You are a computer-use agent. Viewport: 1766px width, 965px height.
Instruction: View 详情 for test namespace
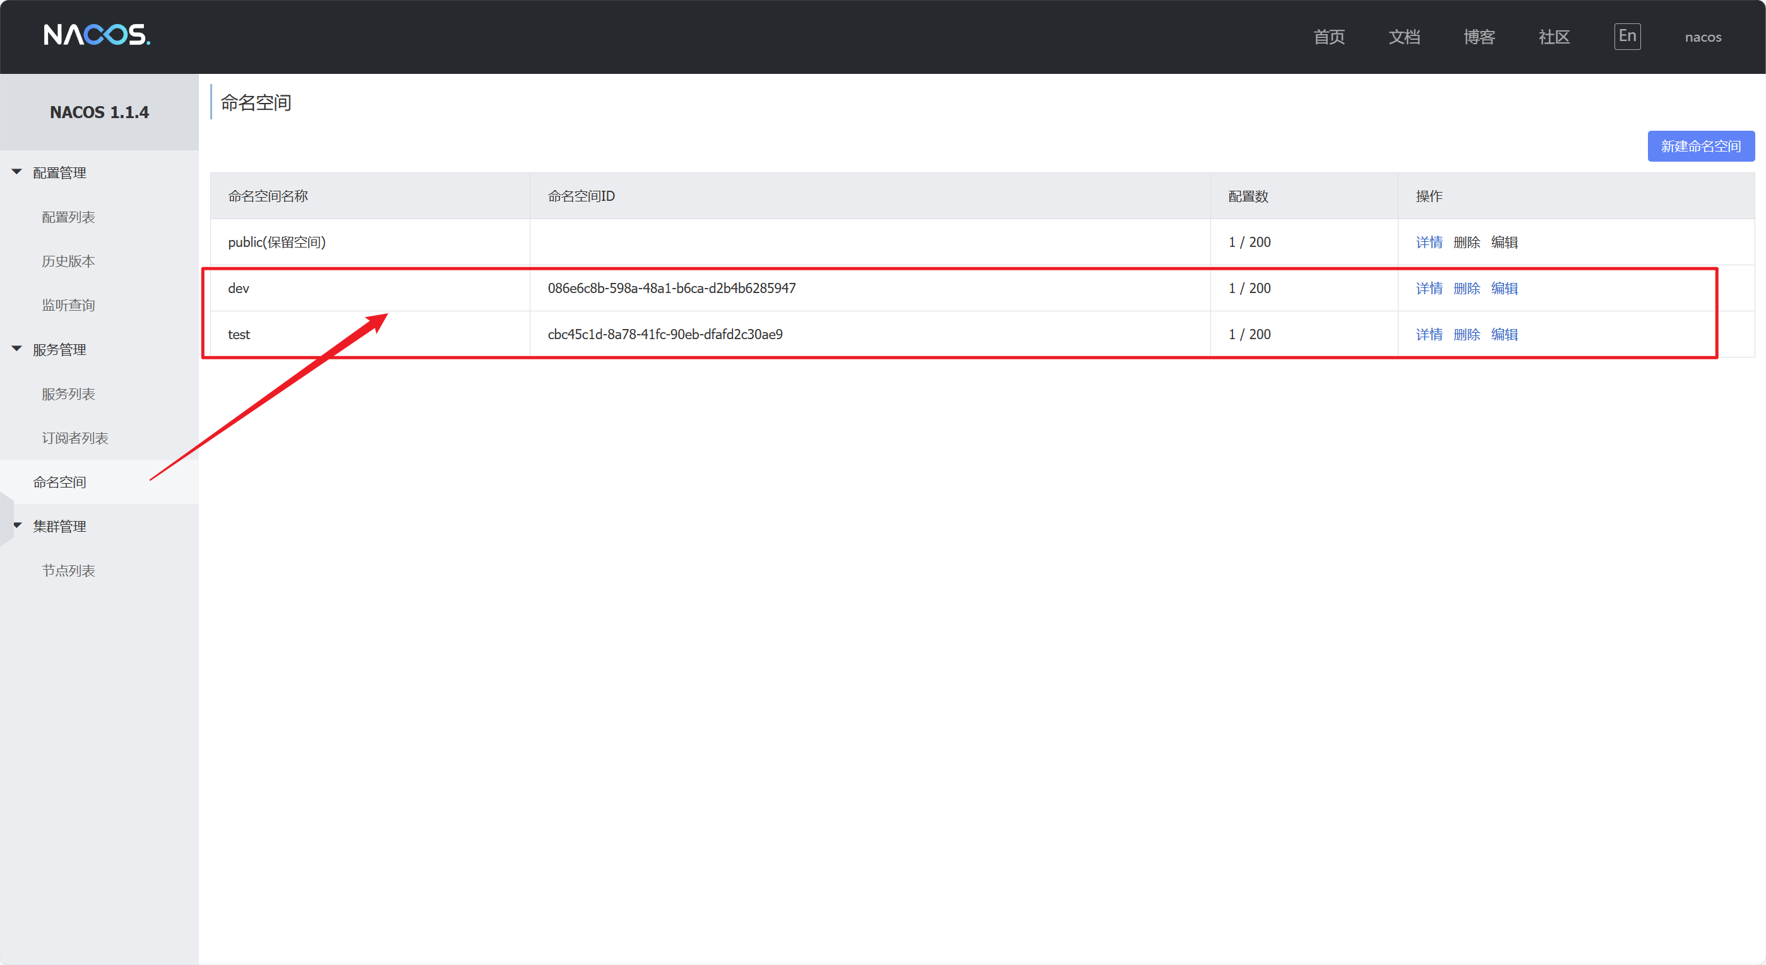coord(1429,334)
